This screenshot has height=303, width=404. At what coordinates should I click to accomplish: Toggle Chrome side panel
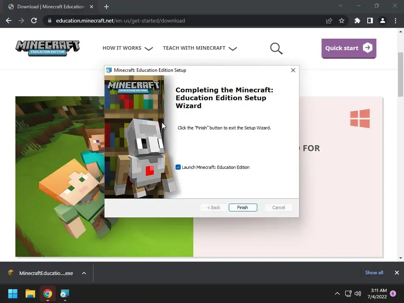370,21
